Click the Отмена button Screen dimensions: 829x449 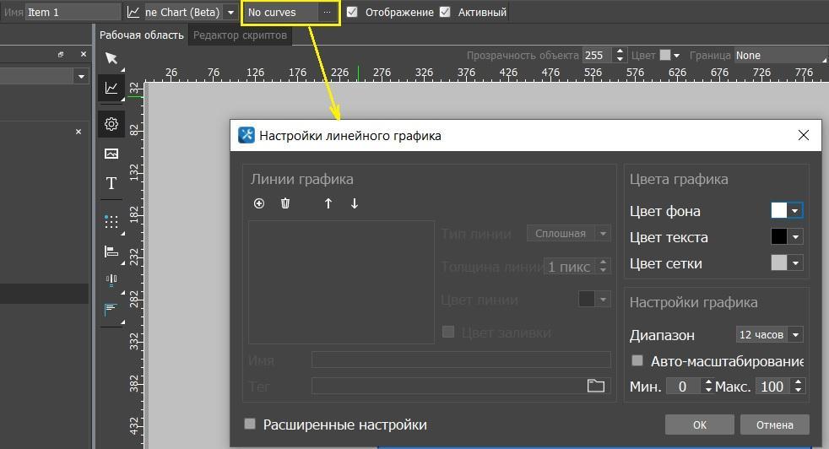[774, 425]
